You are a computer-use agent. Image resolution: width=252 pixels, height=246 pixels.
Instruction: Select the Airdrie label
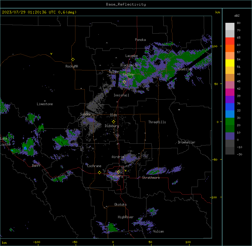pyautogui.click(x=118, y=157)
